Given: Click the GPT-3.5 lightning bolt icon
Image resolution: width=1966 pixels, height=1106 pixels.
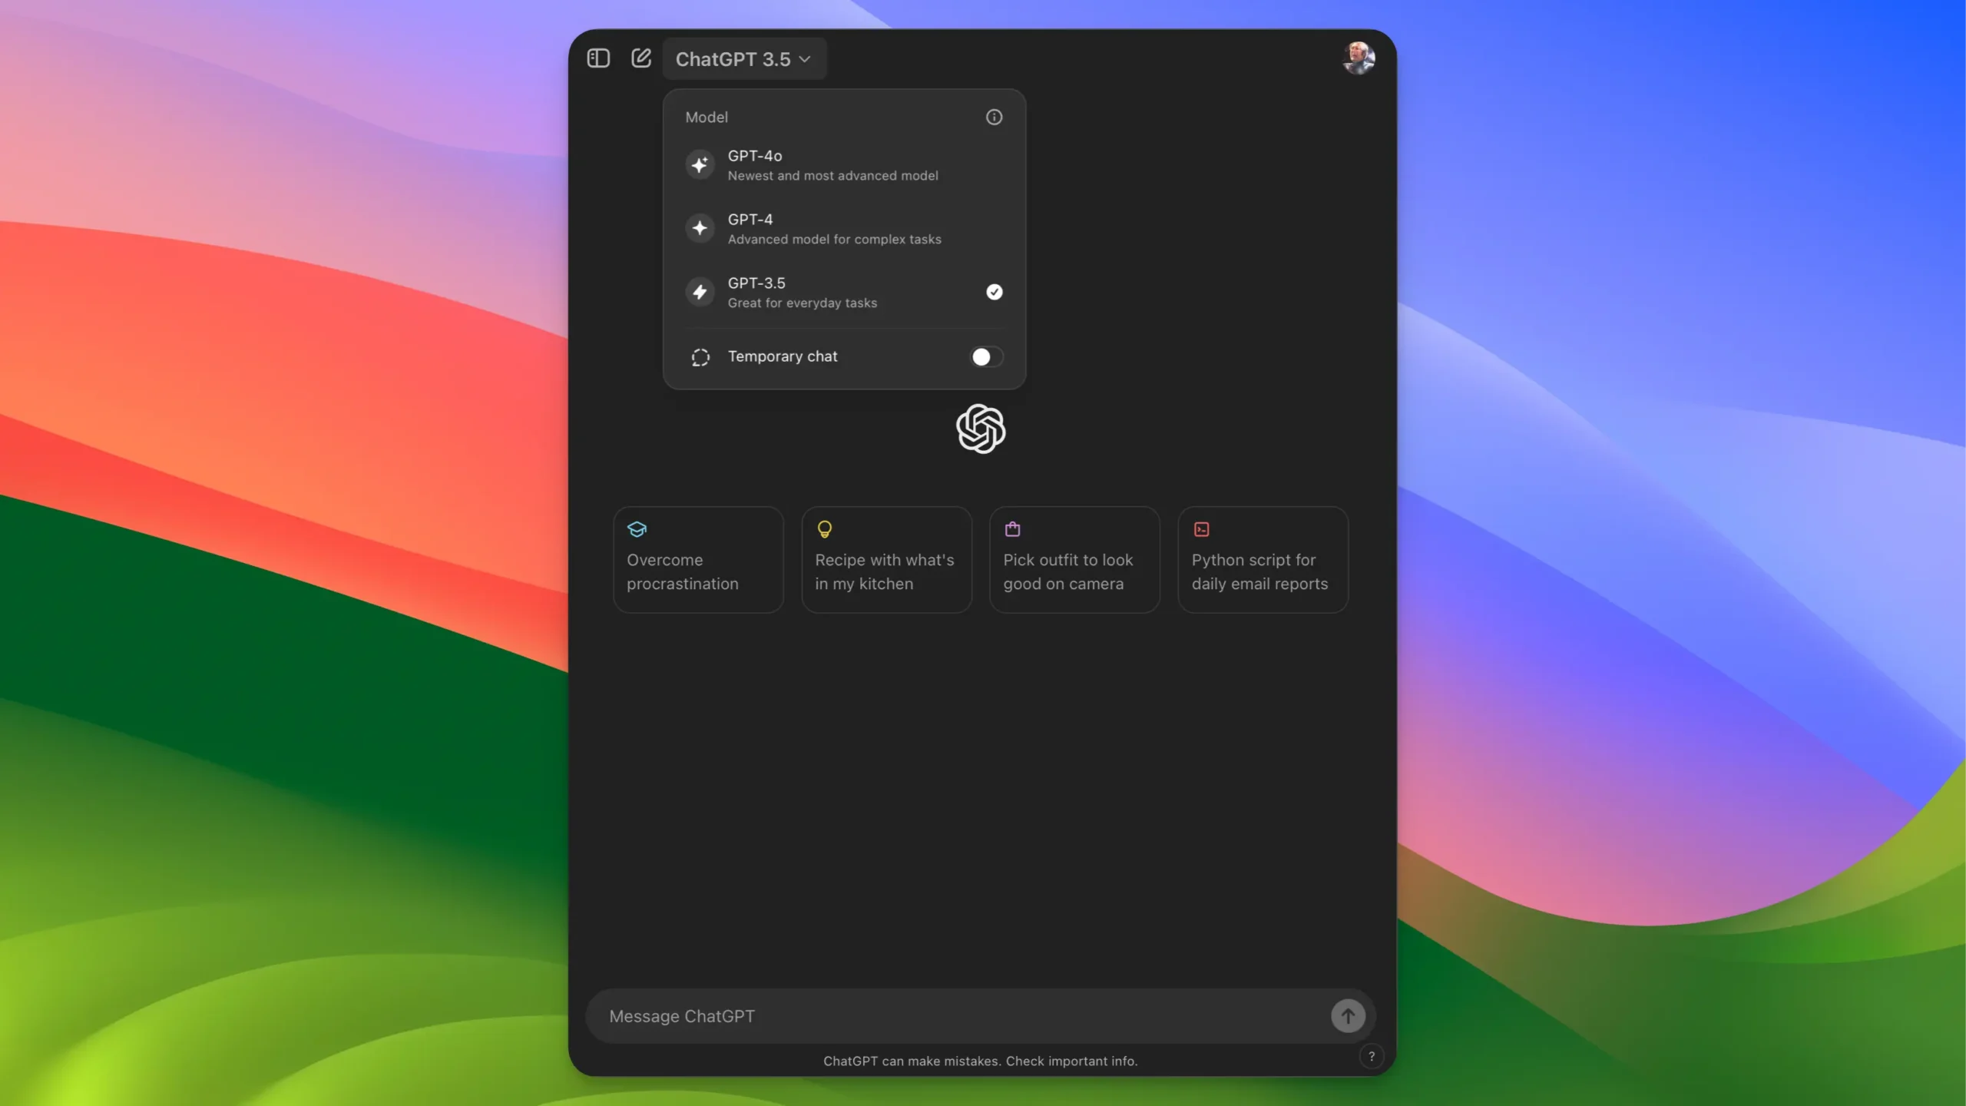Looking at the screenshot, I should (x=700, y=292).
